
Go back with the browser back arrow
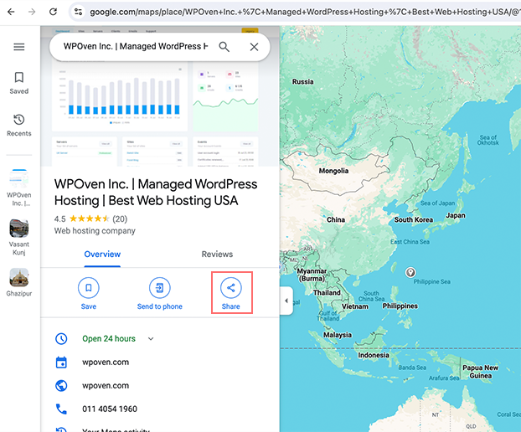click(11, 12)
